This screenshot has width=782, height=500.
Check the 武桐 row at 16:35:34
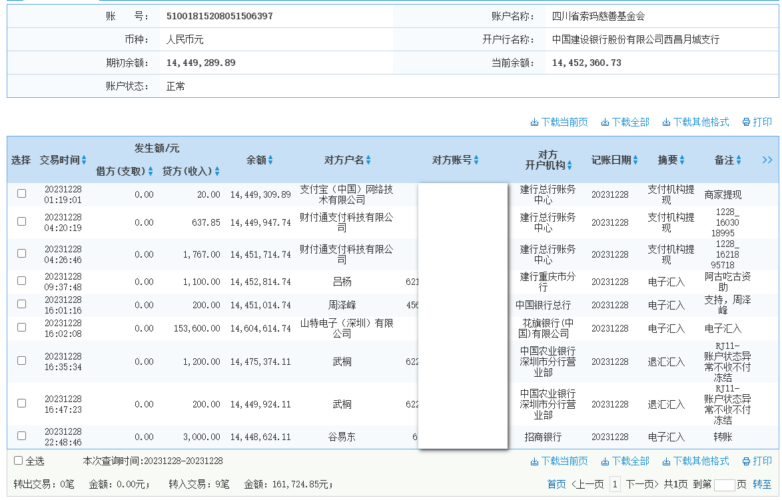coord(21,360)
